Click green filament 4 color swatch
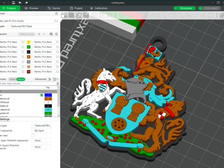The image size is (224, 168). point(28,47)
